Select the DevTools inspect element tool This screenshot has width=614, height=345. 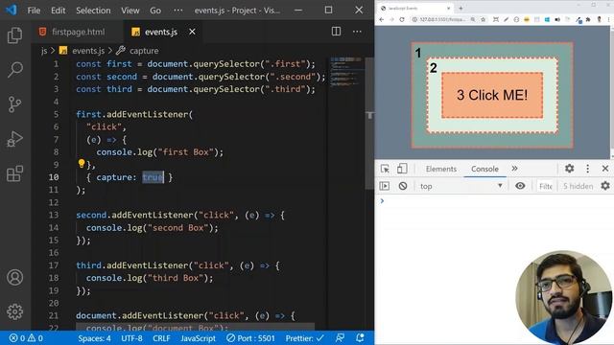click(385, 169)
